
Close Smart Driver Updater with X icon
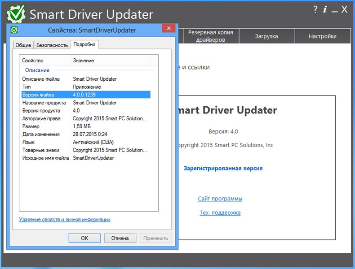pyautogui.click(x=344, y=9)
